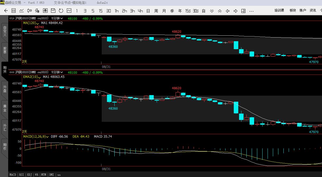The width and height of the screenshot is (322, 177).
Task: Click the split panel layout icon
Action: point(243,11)
